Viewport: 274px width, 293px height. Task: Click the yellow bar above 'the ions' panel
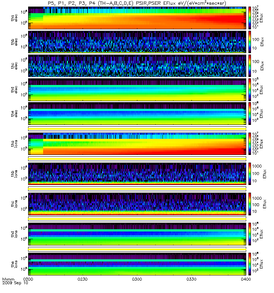[137, 249]
